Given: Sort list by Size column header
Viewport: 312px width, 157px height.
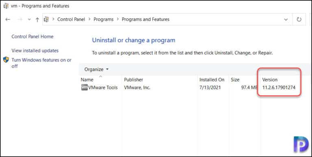Looking at the screenshot, I should [235, 80].
